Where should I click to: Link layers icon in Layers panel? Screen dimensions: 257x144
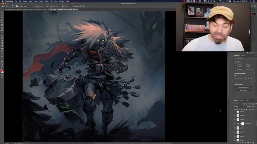[x=237, y=143]
